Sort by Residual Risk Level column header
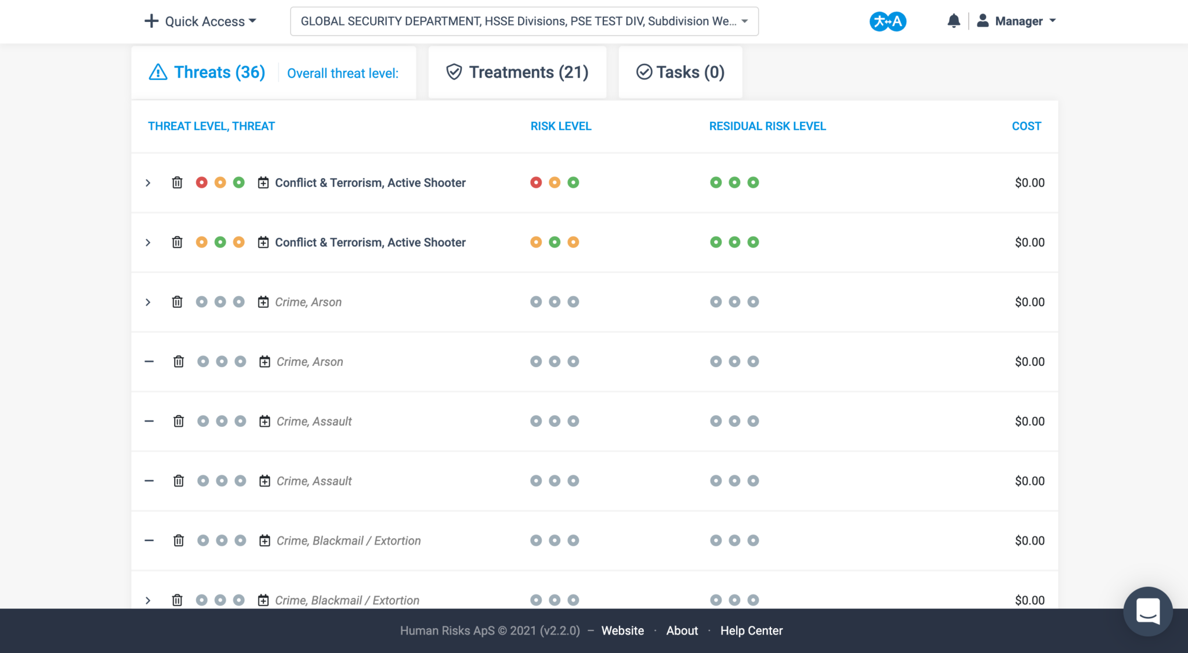This screenshot has height=653, width=1188. click(x=767, y=126)
